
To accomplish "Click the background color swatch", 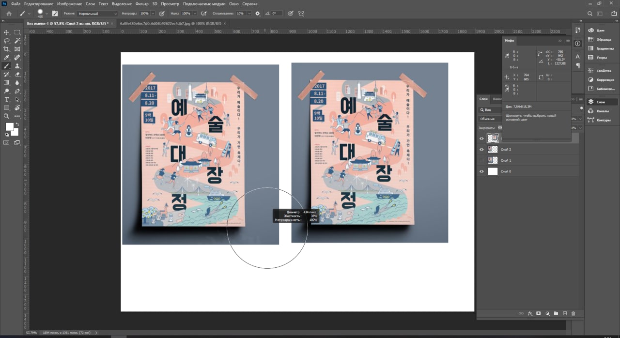I will [15, 133].
